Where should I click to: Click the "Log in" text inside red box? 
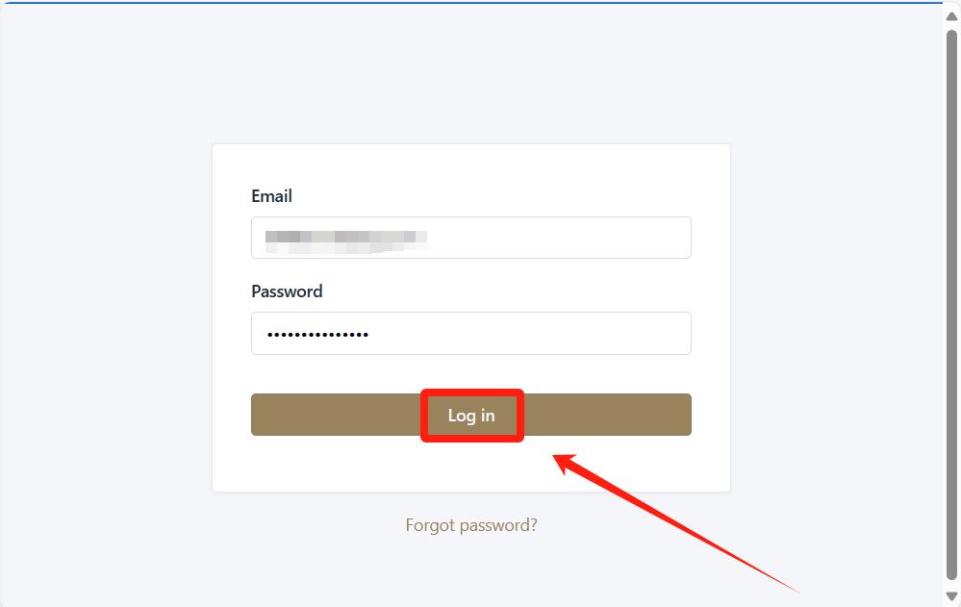(471, 416)
